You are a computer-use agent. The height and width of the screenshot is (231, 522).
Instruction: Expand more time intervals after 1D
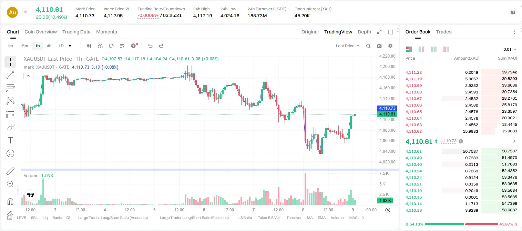point(70,46)
